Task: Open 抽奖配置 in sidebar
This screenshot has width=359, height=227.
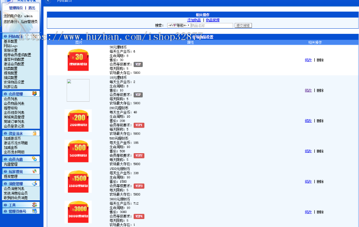Action: 10,78
